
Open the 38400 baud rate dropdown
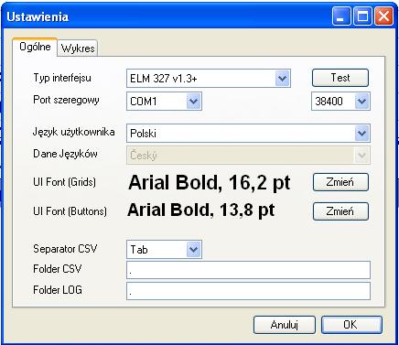[362, 101]
